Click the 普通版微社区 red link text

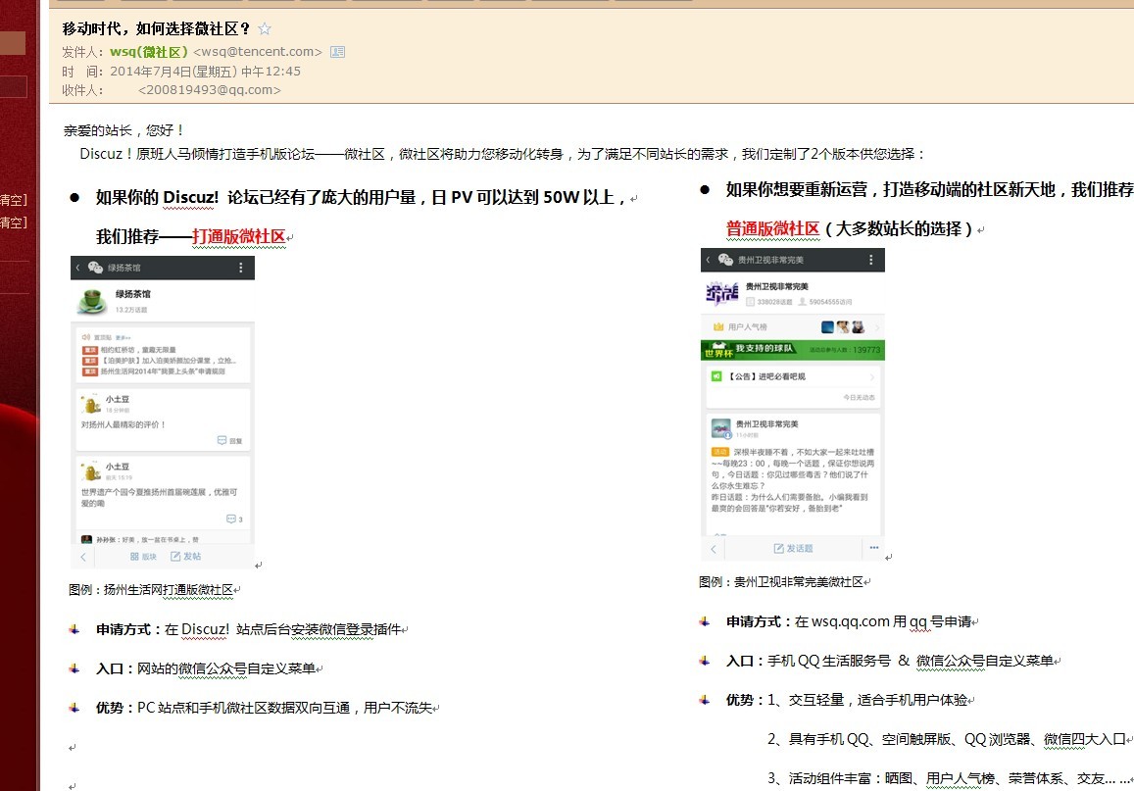(x=772, y=229)
